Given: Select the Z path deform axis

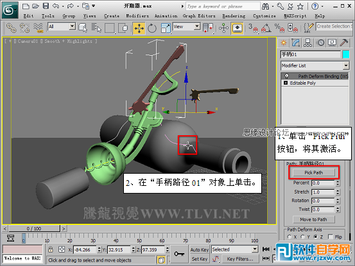Looking at the screenshot, I should (x=316, y=237).
